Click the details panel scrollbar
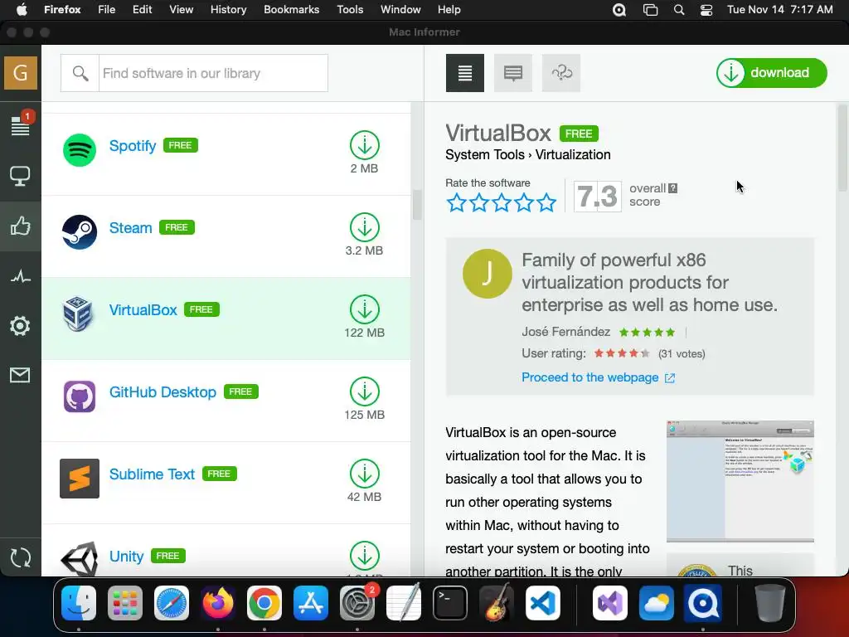 842,148
